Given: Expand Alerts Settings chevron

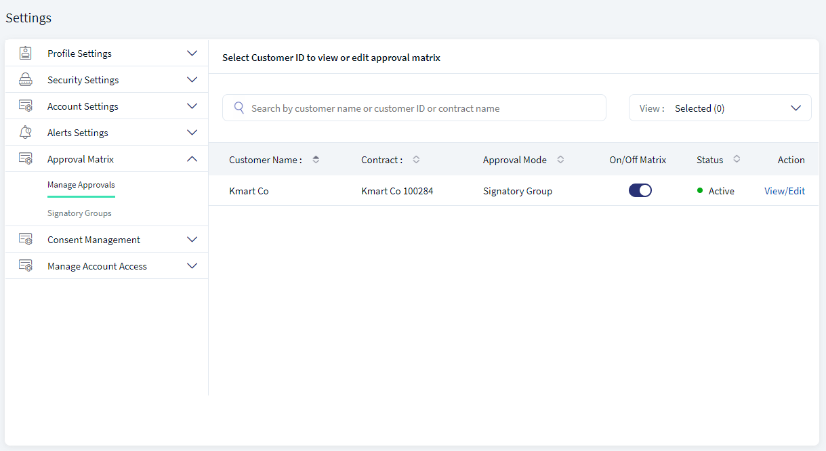Looking at the screenshot, I should pos(192,132).
